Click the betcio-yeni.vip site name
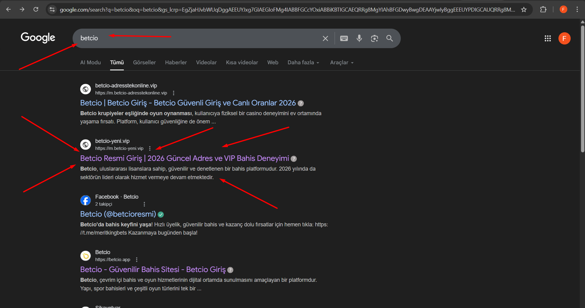 coord(112,141)
